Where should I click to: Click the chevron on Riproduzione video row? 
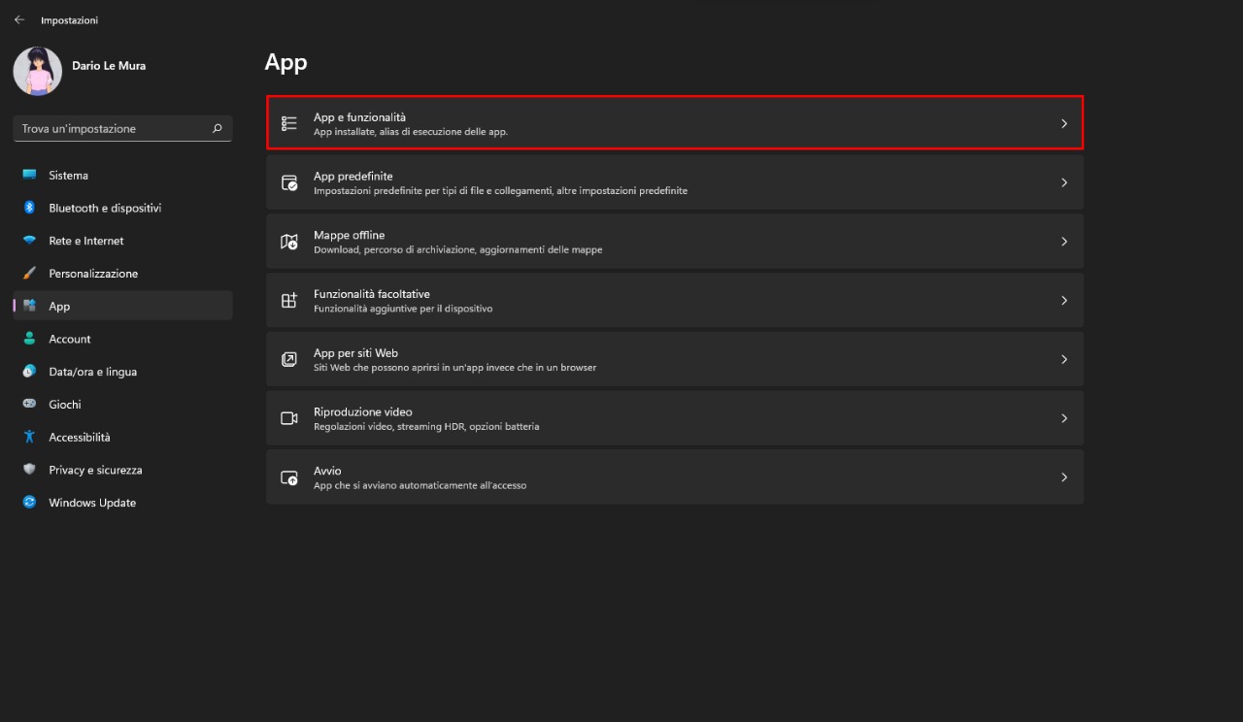pyautogui.click(x=1063, y=418)
